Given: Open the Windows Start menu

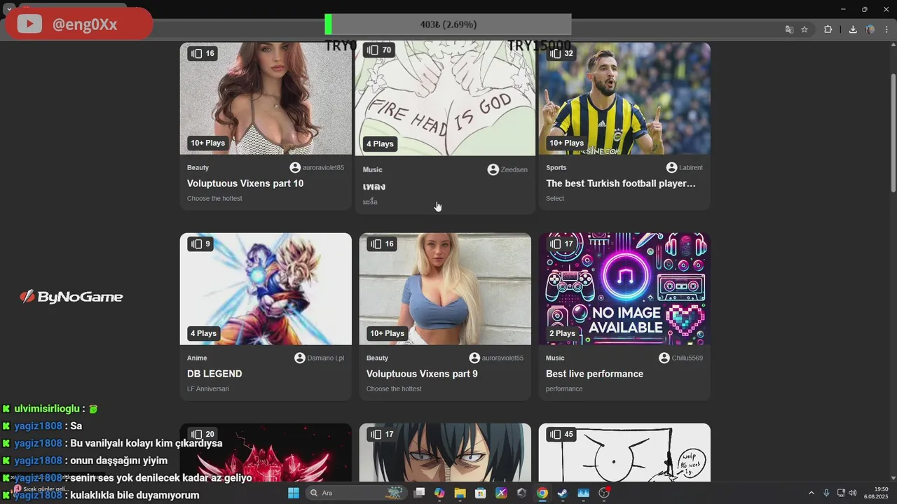Looking at the screenshot, I should click(294, 493).
